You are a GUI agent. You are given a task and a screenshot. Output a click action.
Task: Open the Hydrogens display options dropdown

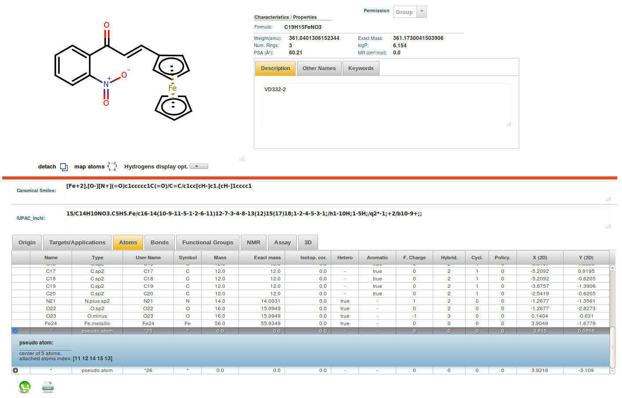pos(199,166)
